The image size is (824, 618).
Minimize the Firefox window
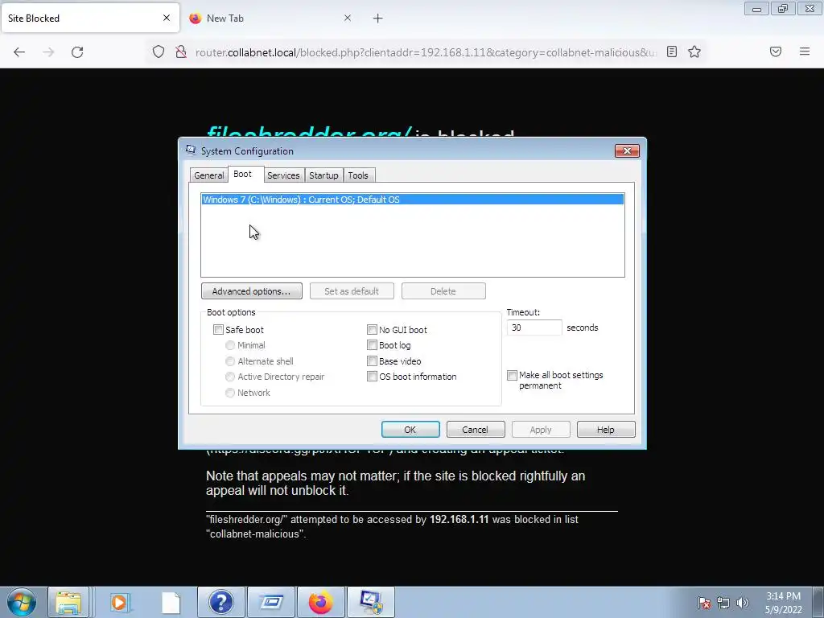tap(756, 8)
